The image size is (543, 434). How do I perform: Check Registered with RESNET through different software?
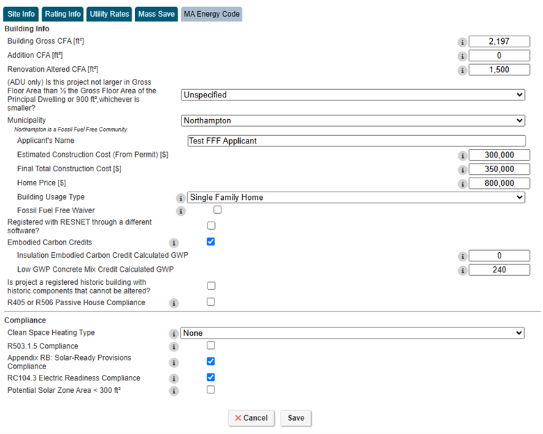click(211, 226)
